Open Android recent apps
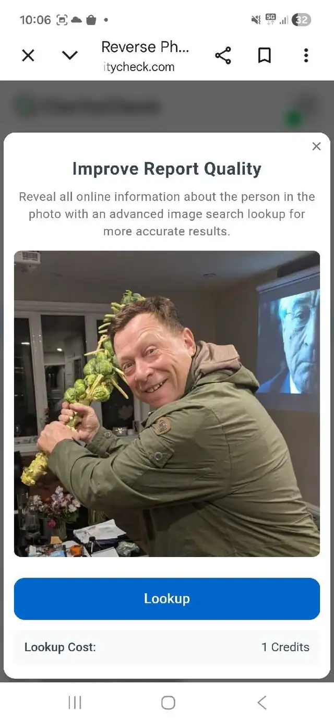334x724 pixels. click(75, 703)
